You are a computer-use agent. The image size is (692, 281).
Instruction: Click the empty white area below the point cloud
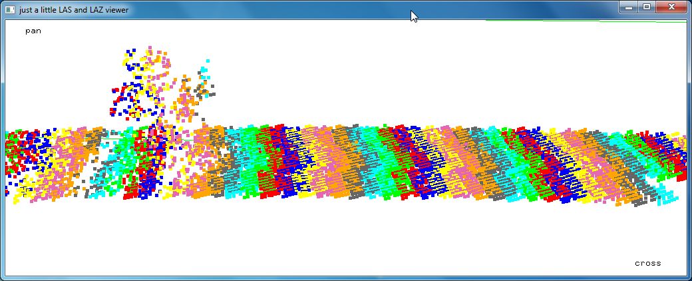tap(333, 240)
